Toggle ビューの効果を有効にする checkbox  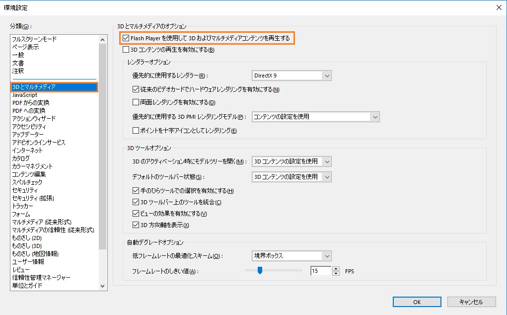pos(136,212)
